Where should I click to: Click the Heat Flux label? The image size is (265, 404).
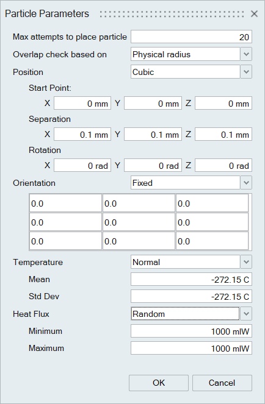point(31,314)
